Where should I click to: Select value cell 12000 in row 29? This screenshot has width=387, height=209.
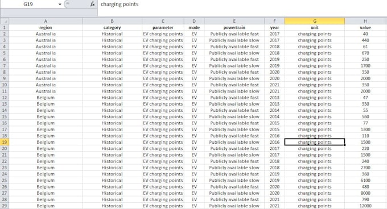click(365, 206)
